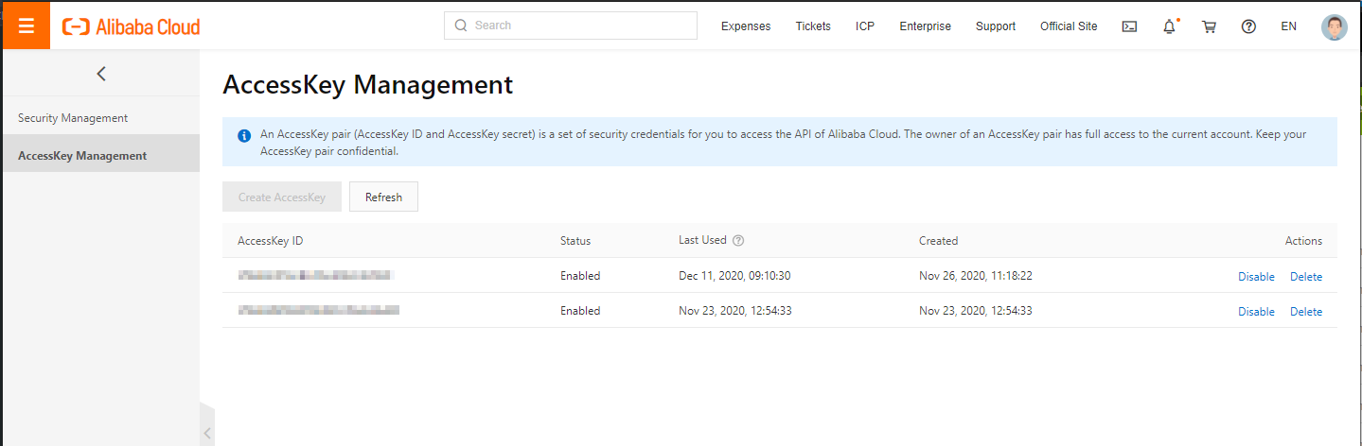Open the Expenses menu
Viewport: 1362px width, 446px height.
746,26
